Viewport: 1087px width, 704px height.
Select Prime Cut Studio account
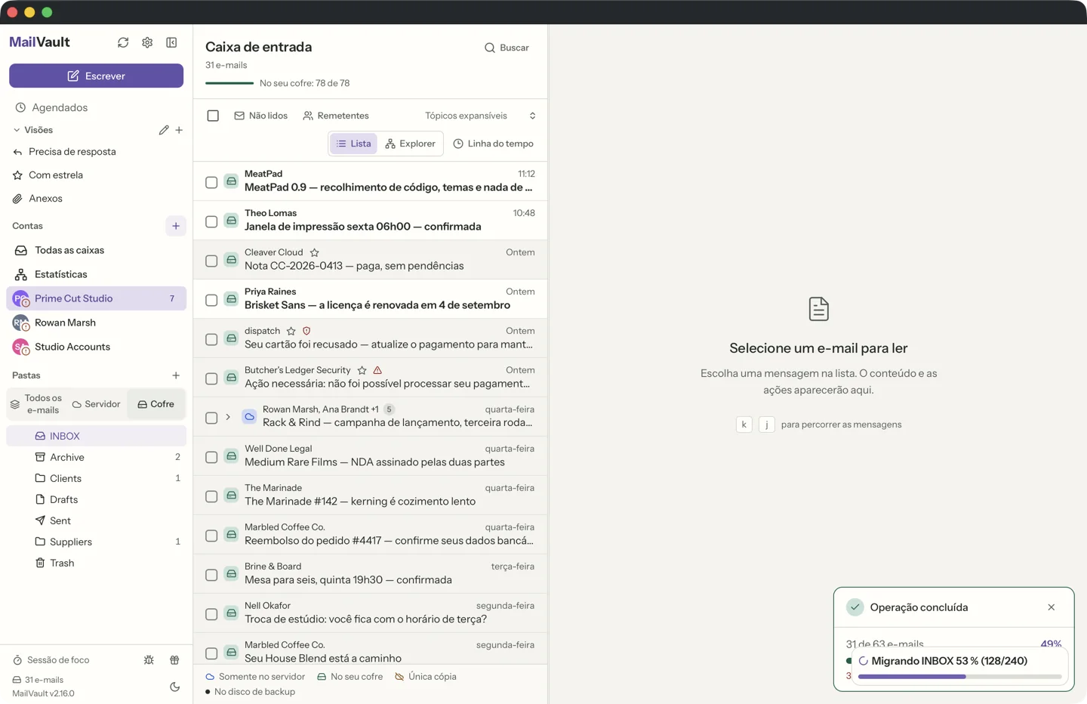[96, 298]
